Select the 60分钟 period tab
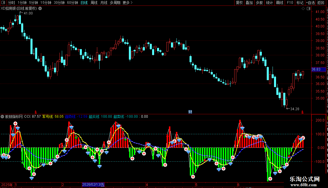This screenshot has height=188, width=328. tap(73, 3)
